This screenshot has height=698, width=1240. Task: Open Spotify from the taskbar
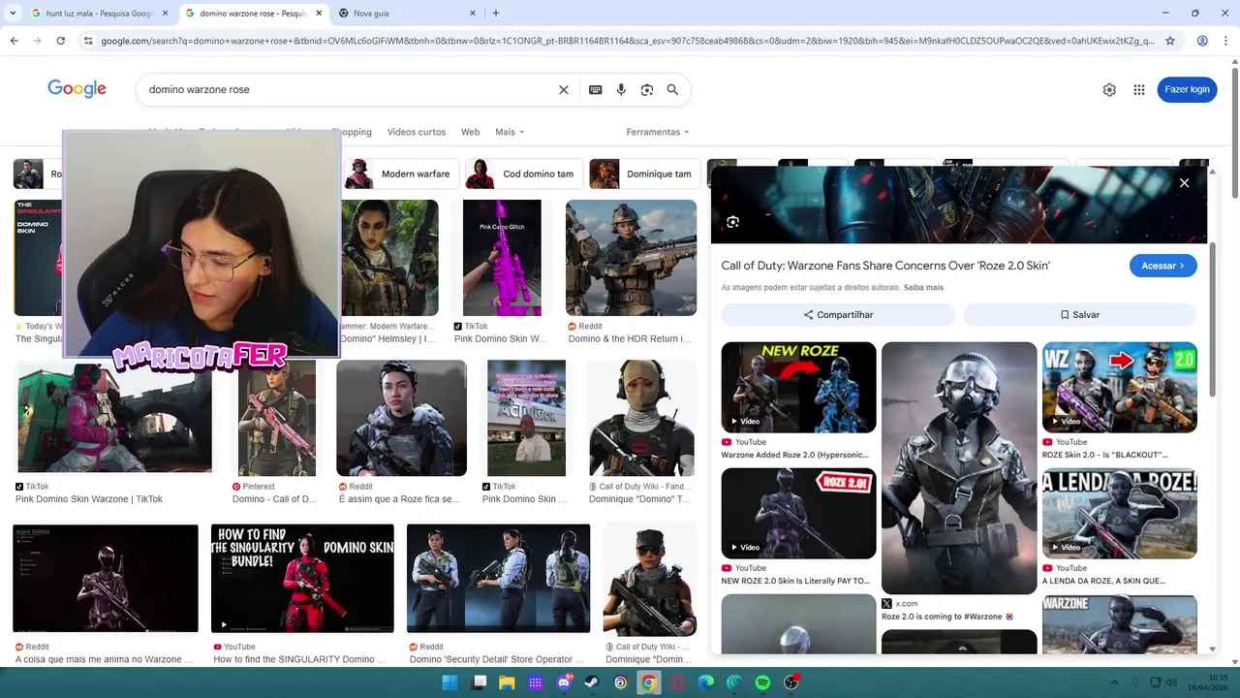click(x=762, y=682)
